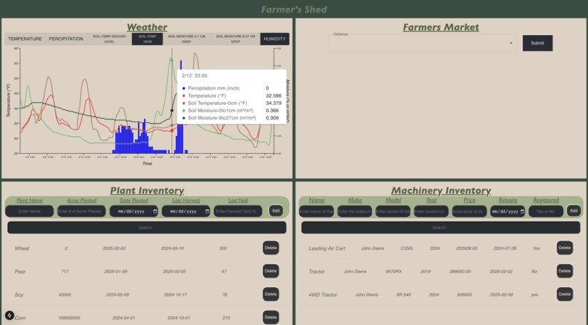Viewport: 588px width, 325px height.
Task: Add a new plant with Add button
Action: pyautogui.click(x=276, y=211)
